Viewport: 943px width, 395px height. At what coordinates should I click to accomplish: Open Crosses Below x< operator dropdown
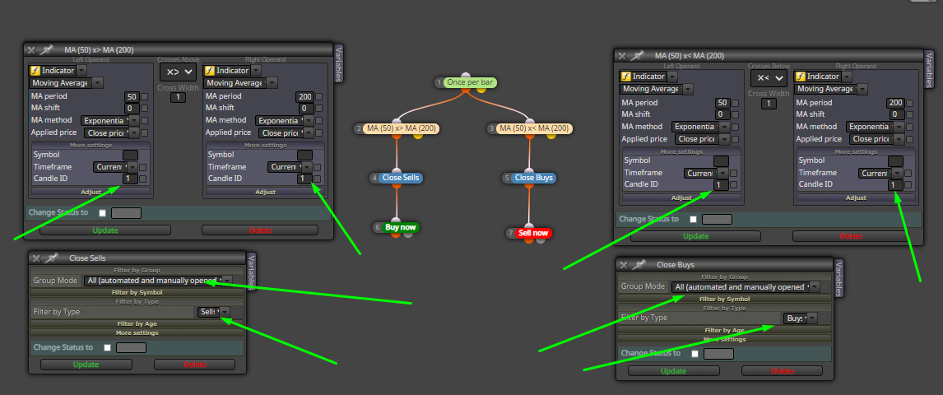[769, 78]
